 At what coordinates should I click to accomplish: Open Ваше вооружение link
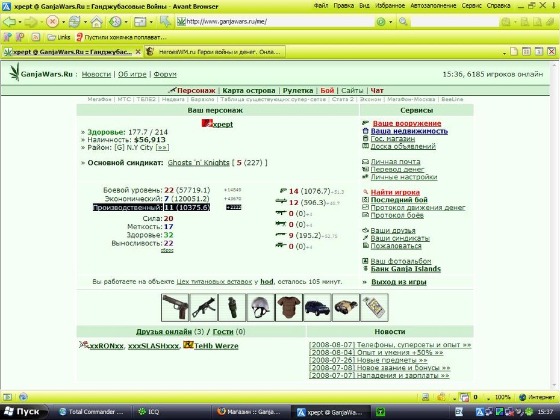click(x=407, y=123)
